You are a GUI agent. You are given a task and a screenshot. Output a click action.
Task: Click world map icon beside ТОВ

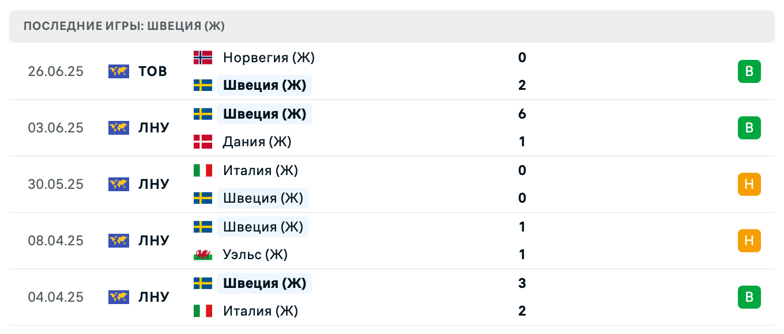pyautogui.click(x=118, y=71)
